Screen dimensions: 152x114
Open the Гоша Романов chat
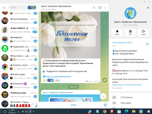19,21
